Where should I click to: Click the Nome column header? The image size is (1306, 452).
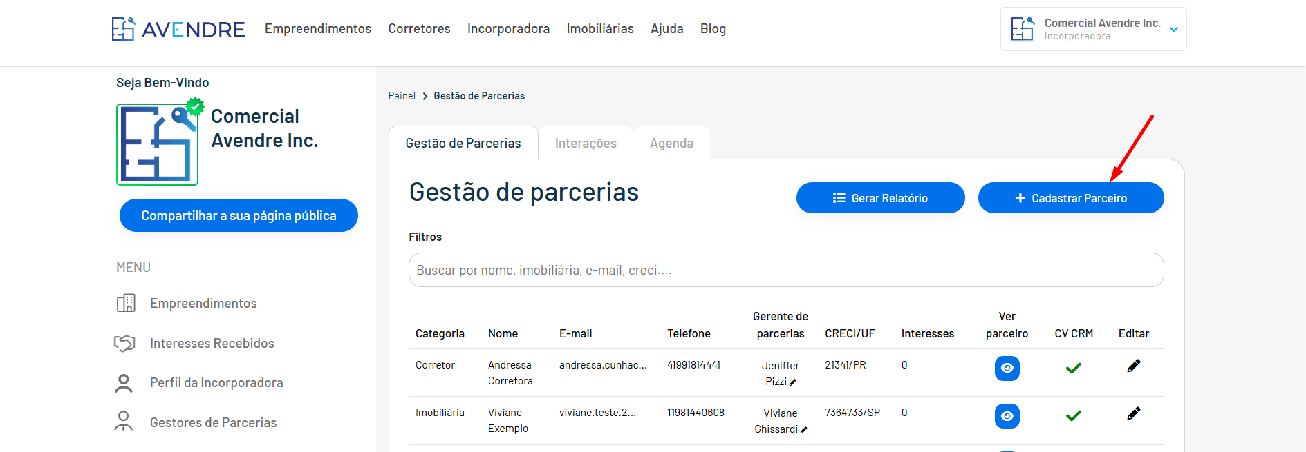pos(503,334)
